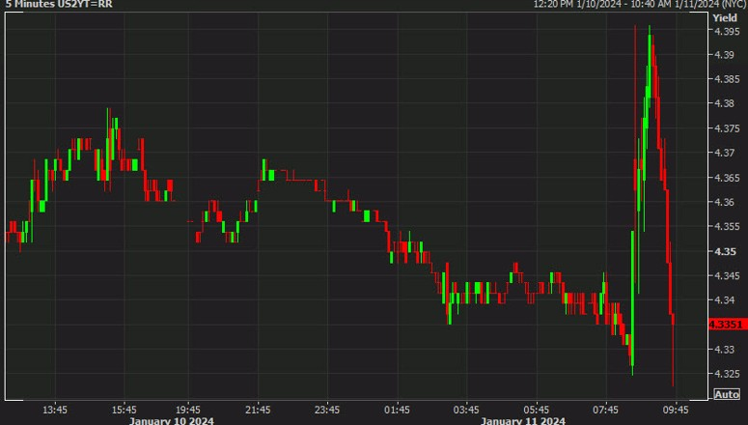Click the 4.36 yield axis value
Viewport: 748px width, 425px height.
click(x=724, y=202)
